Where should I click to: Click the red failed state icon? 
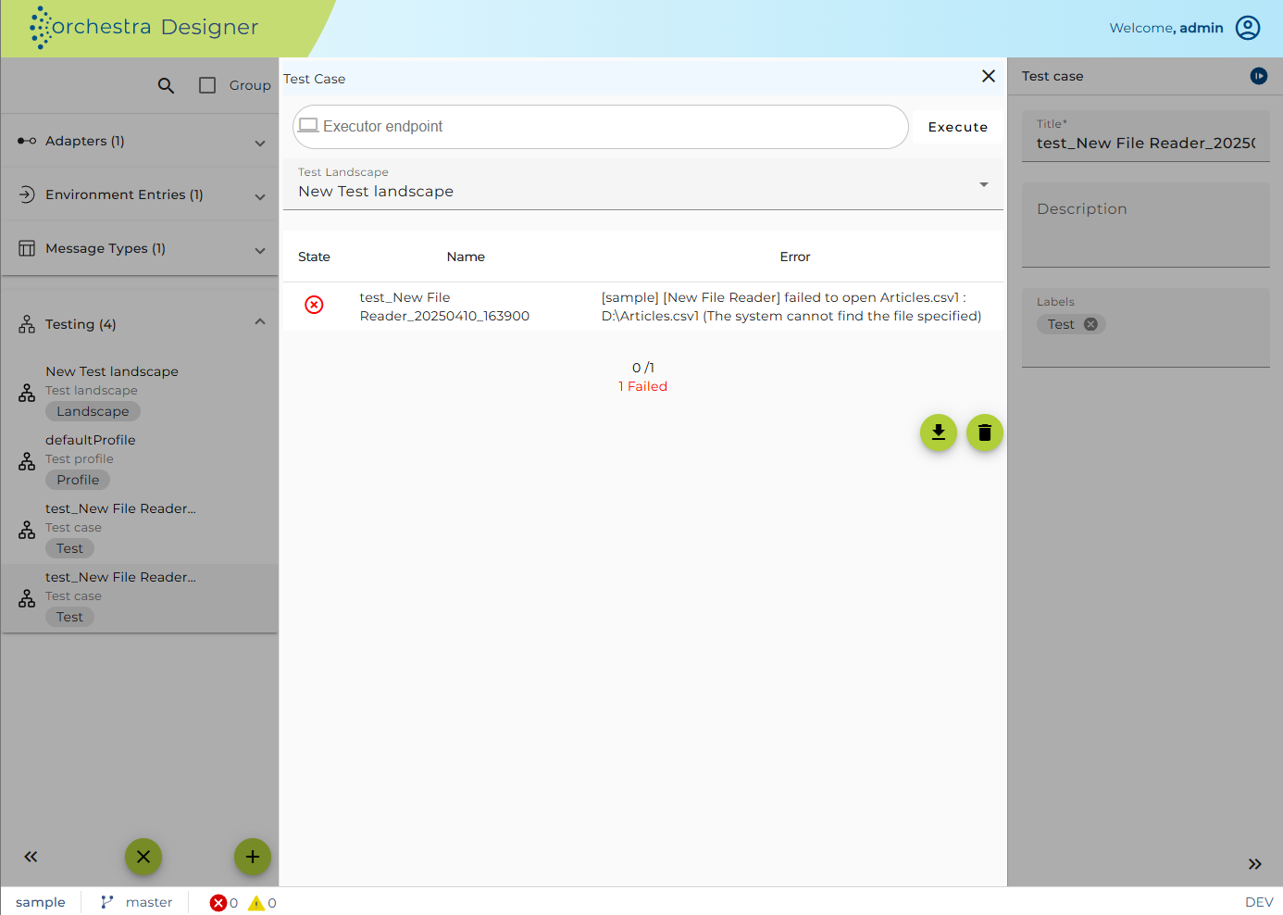point(315,305)
